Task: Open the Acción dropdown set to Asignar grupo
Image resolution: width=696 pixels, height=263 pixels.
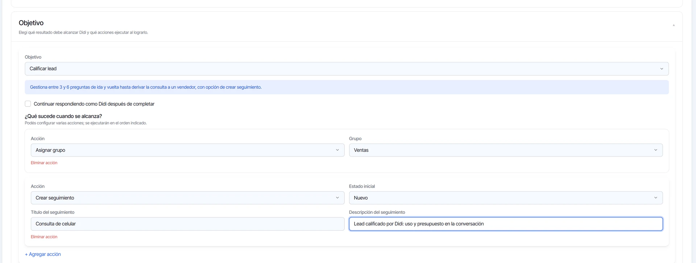Action: (x=187, y=150)
